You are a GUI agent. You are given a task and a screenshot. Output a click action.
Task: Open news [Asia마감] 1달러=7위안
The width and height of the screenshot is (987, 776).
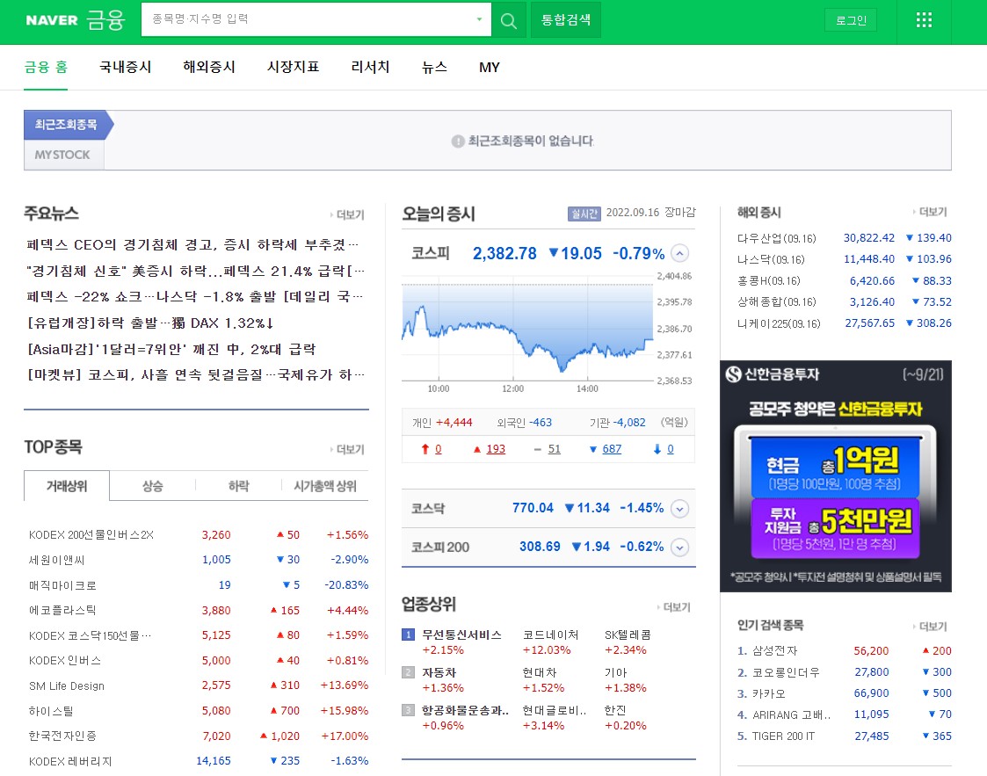pos(171,349)
